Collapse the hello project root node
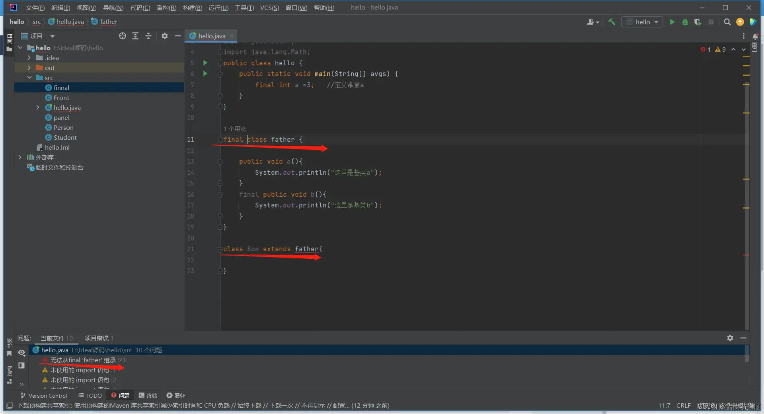 click(20, 48)
